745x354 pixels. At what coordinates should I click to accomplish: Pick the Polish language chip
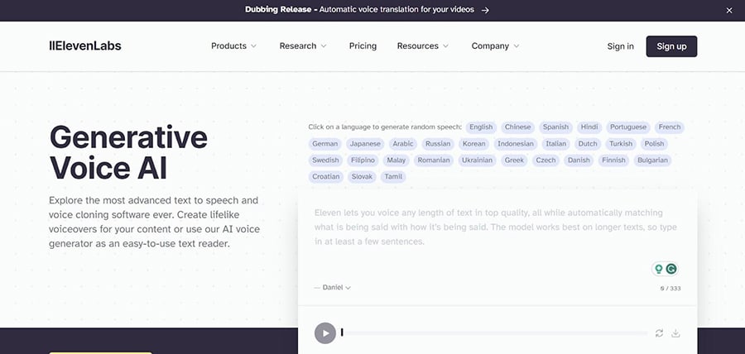(x=654, y=144)
